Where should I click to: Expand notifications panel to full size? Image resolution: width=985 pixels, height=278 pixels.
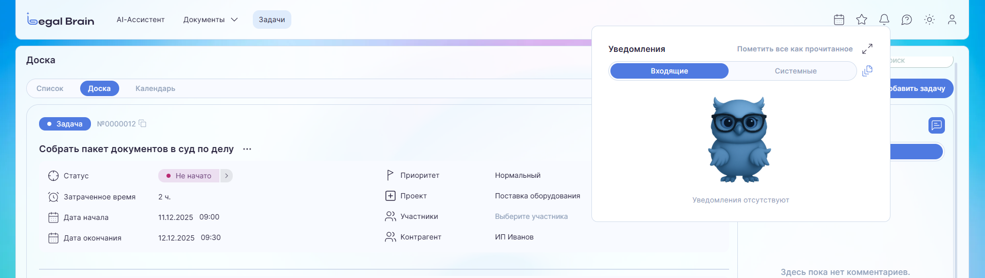pyautogui.click(x=867, y=49)
